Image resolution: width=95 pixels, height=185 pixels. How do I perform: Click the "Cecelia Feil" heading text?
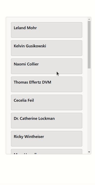pos(24,100)
